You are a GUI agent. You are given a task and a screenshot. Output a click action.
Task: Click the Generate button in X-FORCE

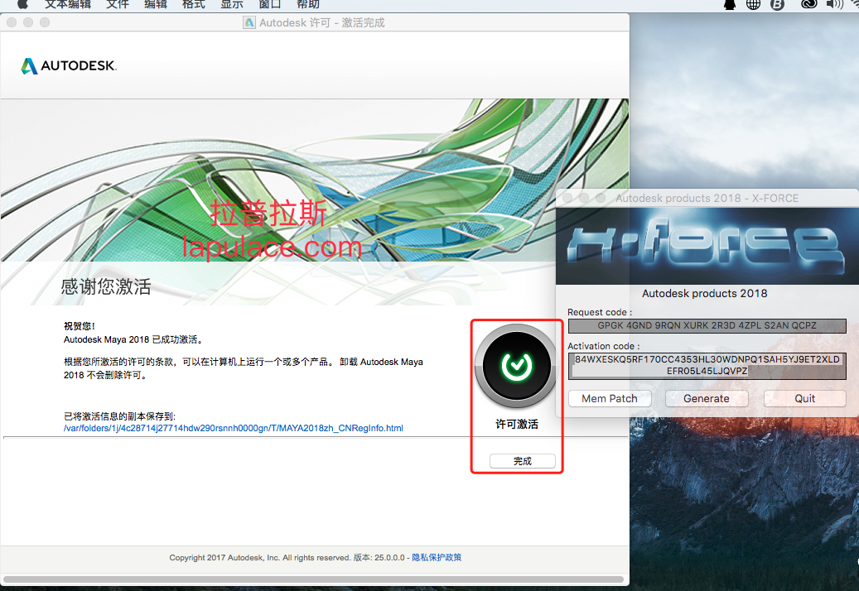(706, 398)
